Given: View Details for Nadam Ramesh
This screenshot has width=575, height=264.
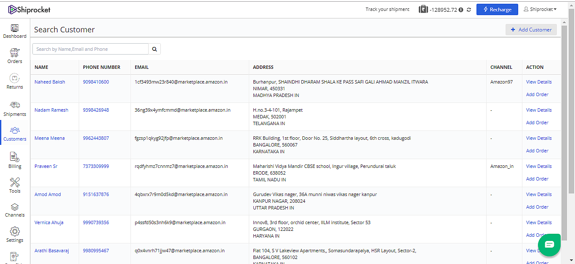Looking at the screenshot, I should 539,110.
